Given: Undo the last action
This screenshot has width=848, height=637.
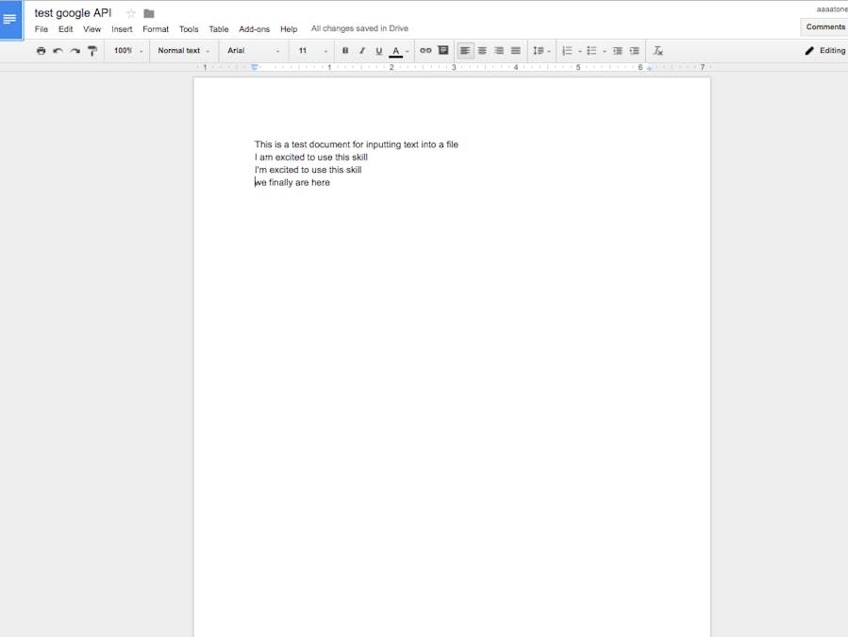Looking at the screenshot, I should [58, 51].
